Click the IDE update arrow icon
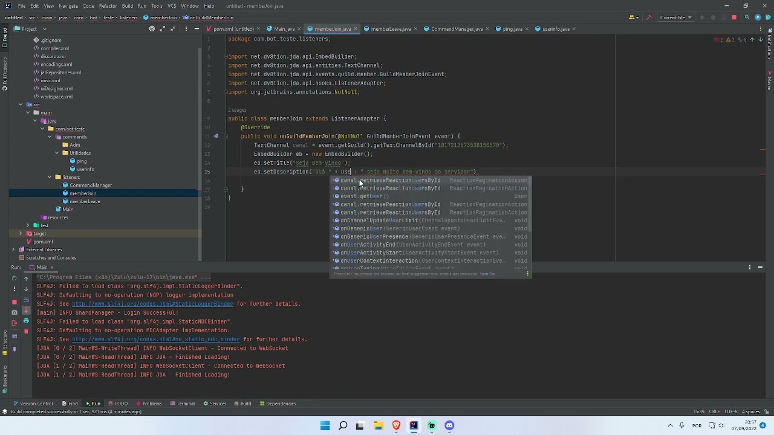 (758, 18)
